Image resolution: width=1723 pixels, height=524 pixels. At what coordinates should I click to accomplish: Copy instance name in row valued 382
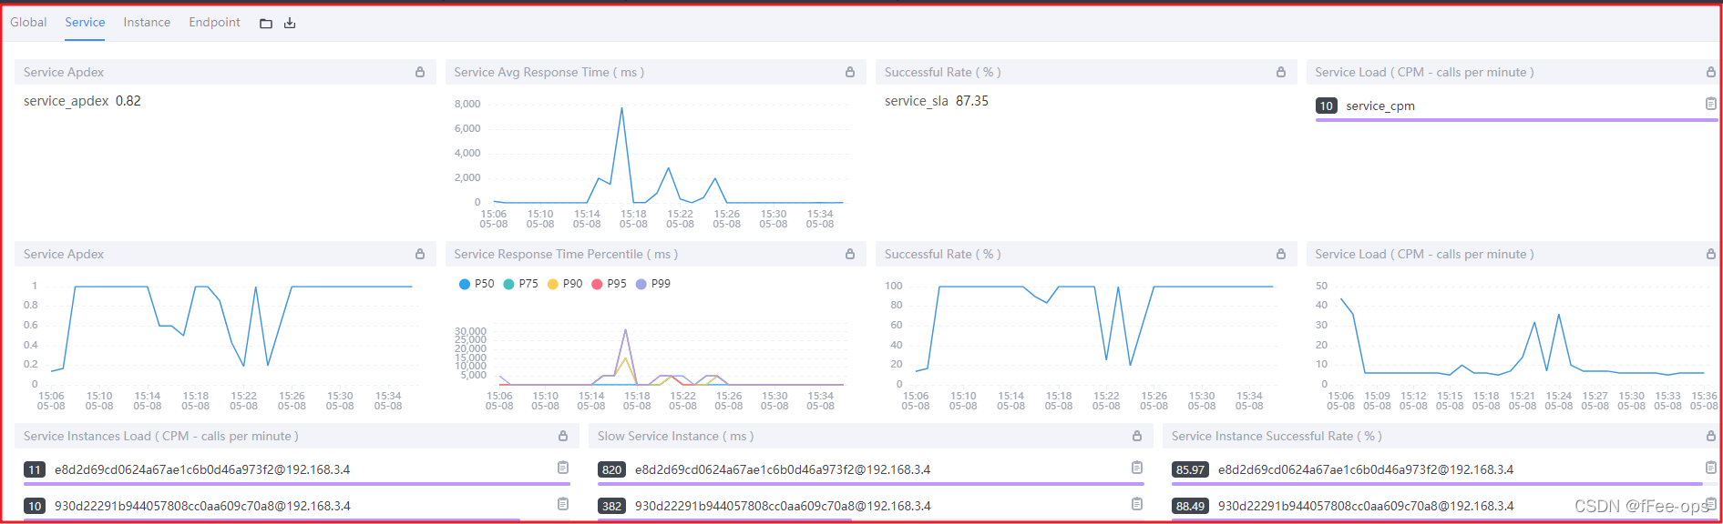tap(1137, 504)
